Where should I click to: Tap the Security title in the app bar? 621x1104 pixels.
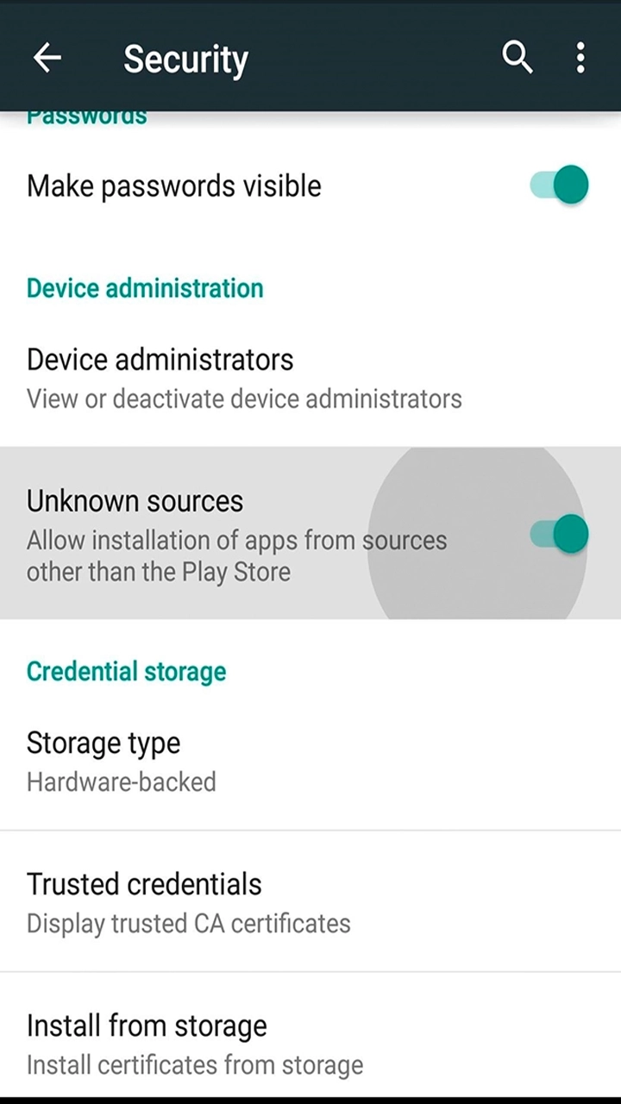[x=185, y=59]
